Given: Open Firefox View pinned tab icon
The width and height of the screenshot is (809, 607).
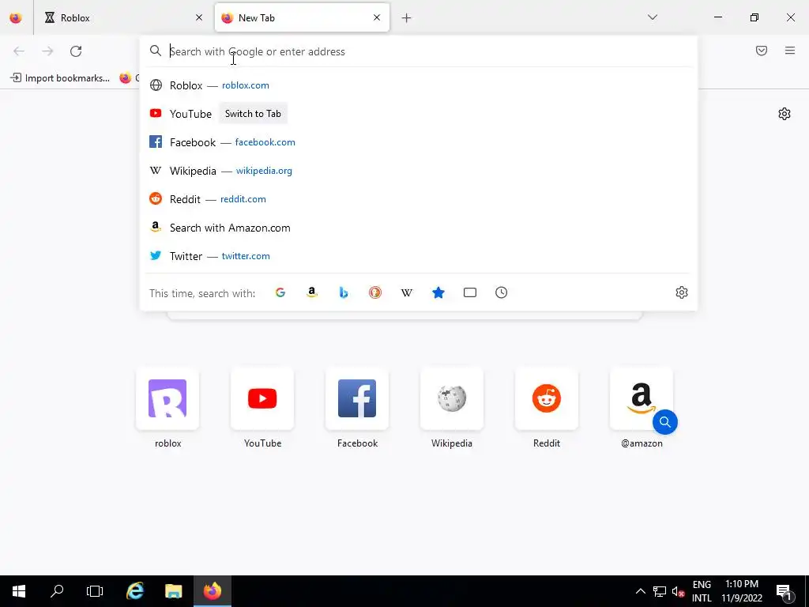Looking at the screenshot, I should point(16,18).
